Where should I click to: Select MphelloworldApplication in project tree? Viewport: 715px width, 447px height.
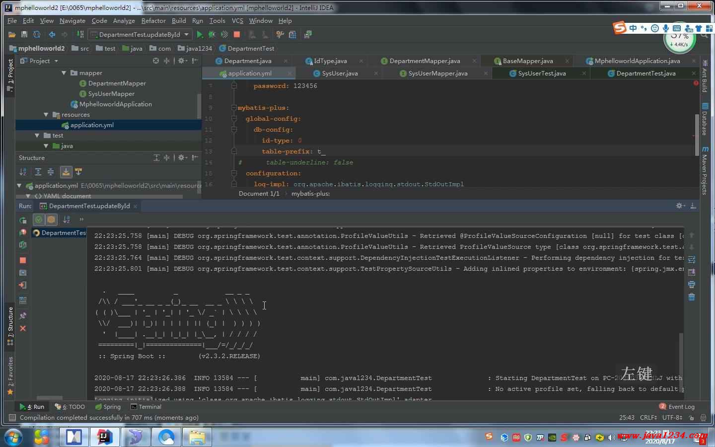tap(115, 104)
